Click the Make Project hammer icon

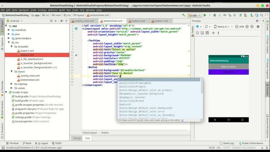184,15
